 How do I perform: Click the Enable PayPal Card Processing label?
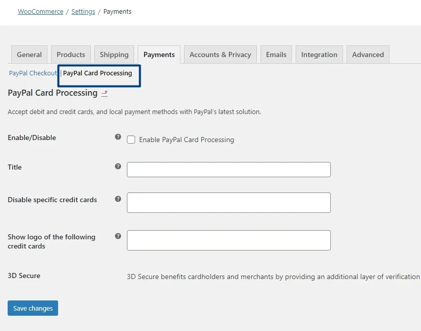pos(187,140)
